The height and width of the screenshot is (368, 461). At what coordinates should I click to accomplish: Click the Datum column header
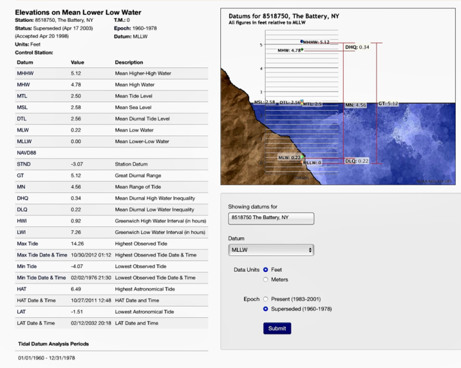pyautogui.click(x=24, y=62)
